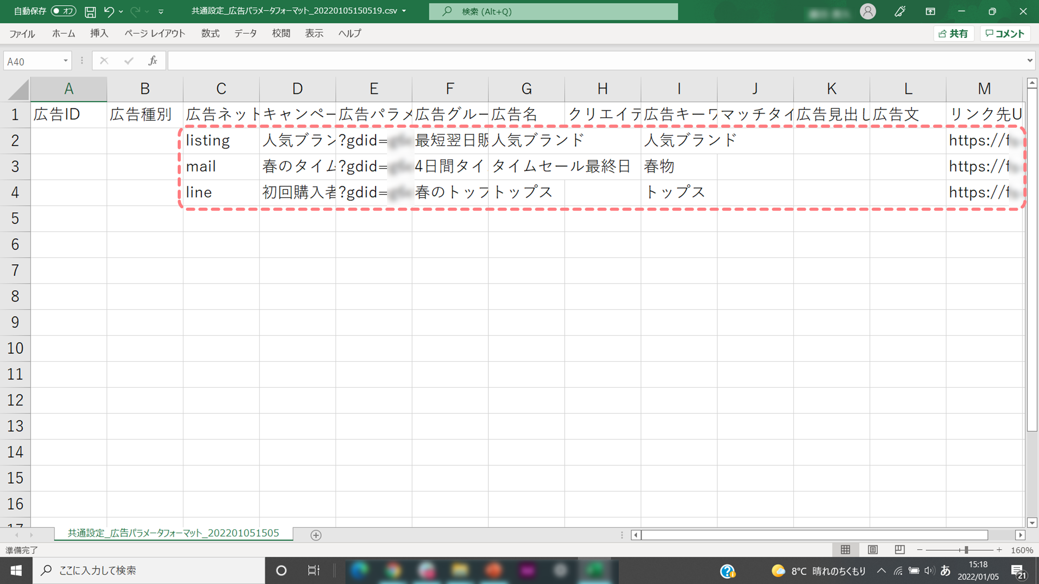Add a new sheet with plus icon
The width and height of the screenshot is (1039, 584).
coord(316,535)
